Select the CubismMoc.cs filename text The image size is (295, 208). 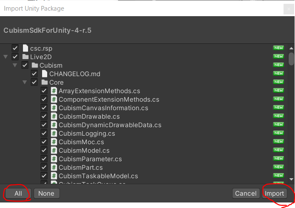pyautogui.click(x=81, y=142)
